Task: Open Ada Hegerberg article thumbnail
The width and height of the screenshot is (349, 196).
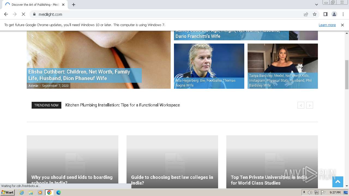Action: pos(209,66)
